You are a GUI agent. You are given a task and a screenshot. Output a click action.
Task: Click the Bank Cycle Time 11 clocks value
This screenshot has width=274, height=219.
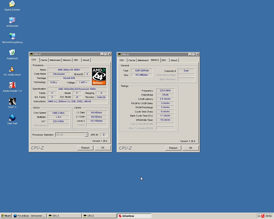coord(165,116)
